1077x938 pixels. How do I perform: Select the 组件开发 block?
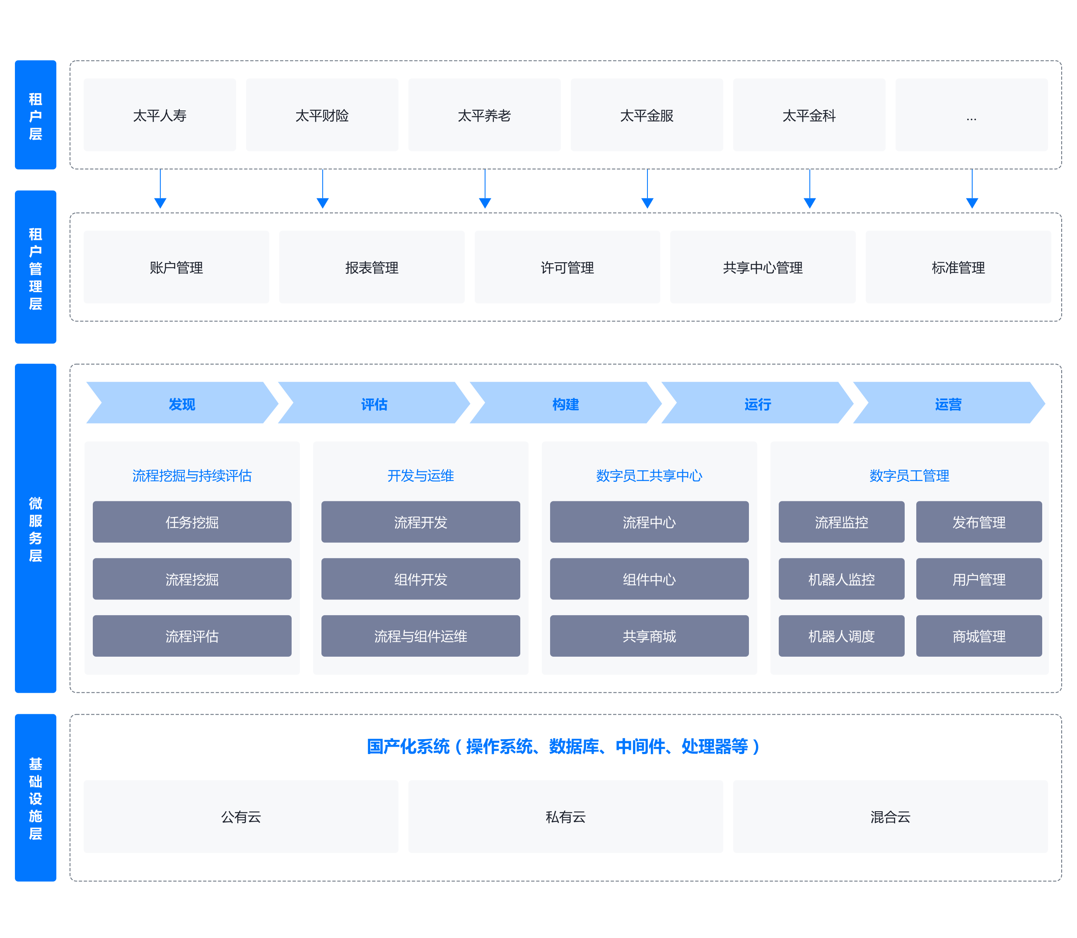click(421, 579)
